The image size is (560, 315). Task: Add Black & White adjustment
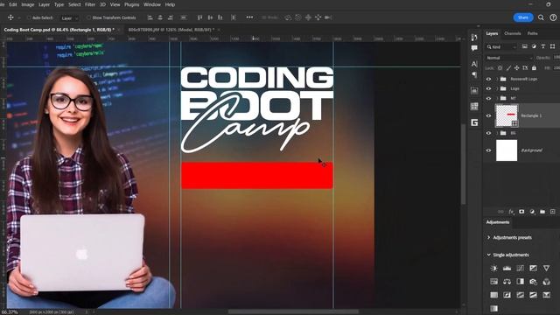[520, 282]
